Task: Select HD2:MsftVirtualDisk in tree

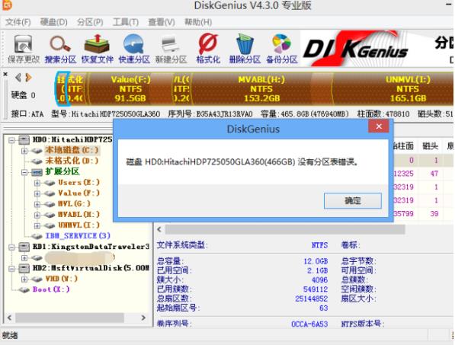Action: coord(91,268)
